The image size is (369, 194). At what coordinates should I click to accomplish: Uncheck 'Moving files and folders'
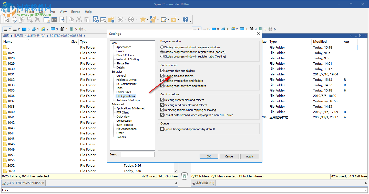click(x=162, y=76)
